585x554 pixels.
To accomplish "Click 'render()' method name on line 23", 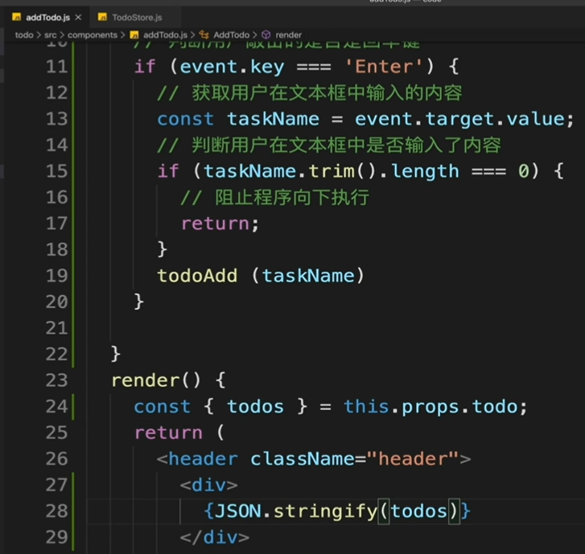I will pyautogui.click(x=156, y=380).
